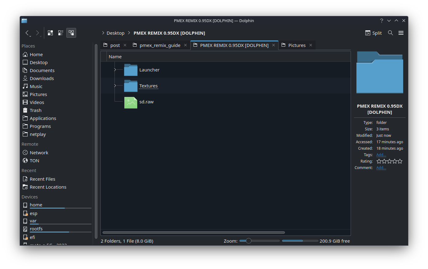Open the Dolphin title bar window icon
Image resolution: width=428 pixels, height=269 pixels.
click(x=24, y=21)
